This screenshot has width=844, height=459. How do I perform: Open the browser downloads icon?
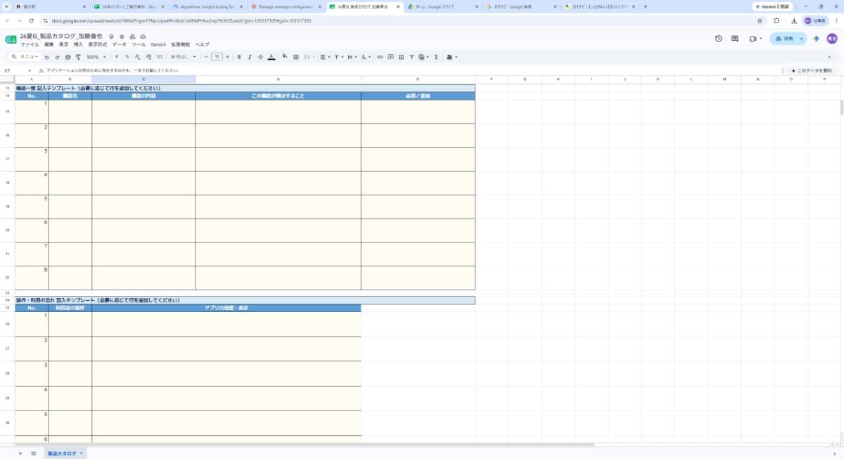coord(793,20)
